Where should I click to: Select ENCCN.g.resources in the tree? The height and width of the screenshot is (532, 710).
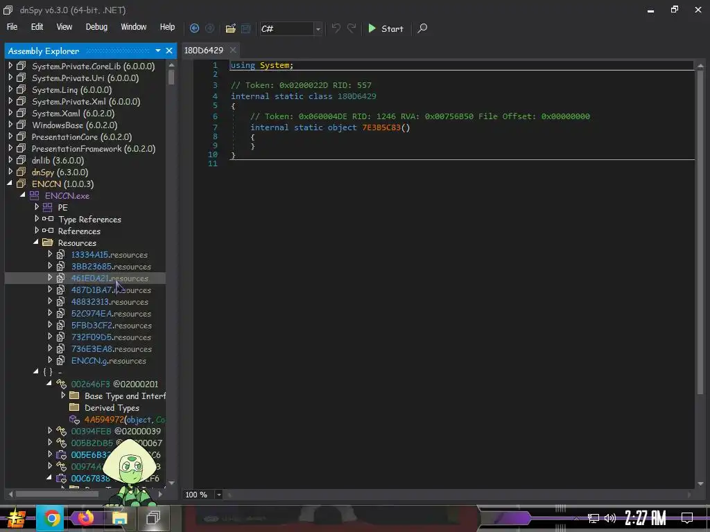click(109, 360)
